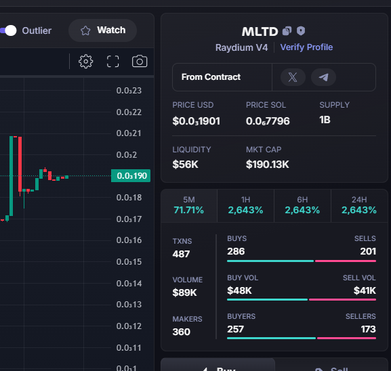391x371 pixels.
Task: Click the volume value $89K
Action: pos(184,292)
